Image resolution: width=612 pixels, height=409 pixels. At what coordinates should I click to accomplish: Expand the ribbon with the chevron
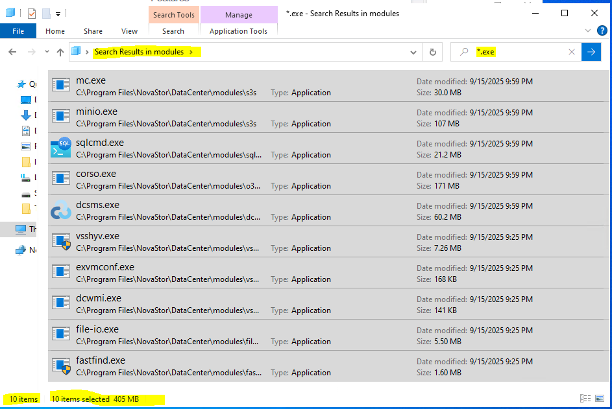588,30
